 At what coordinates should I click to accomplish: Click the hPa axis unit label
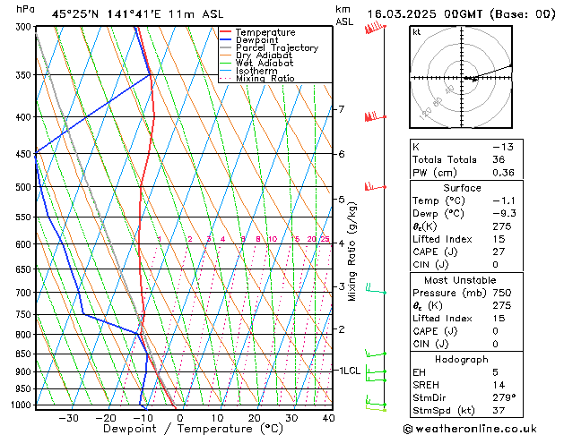click(25, 9)
